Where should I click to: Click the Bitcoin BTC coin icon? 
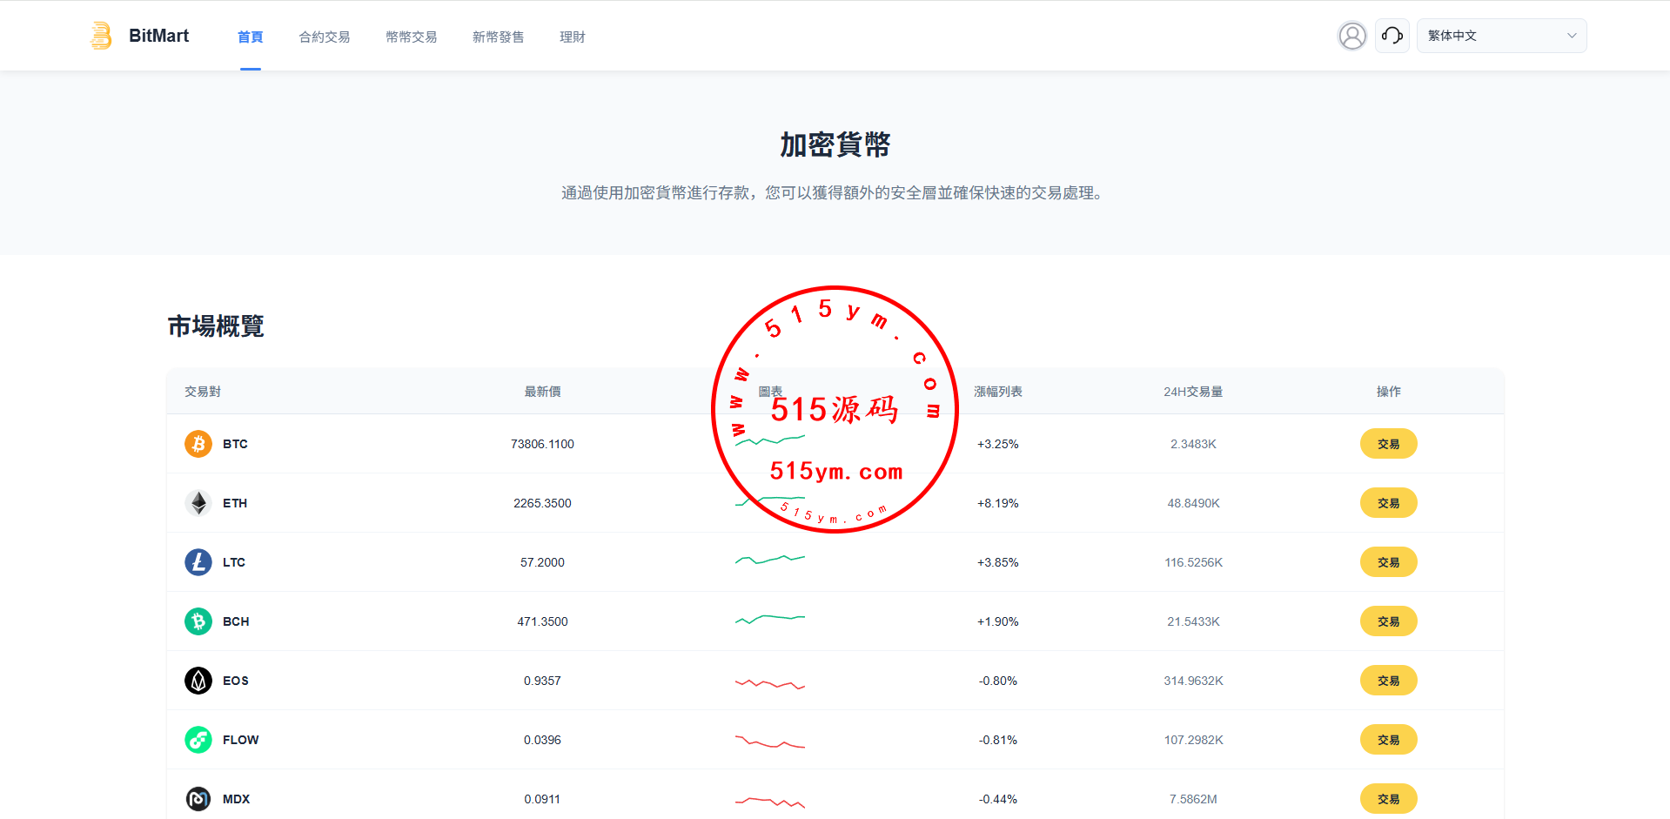(x=198, y=444)
